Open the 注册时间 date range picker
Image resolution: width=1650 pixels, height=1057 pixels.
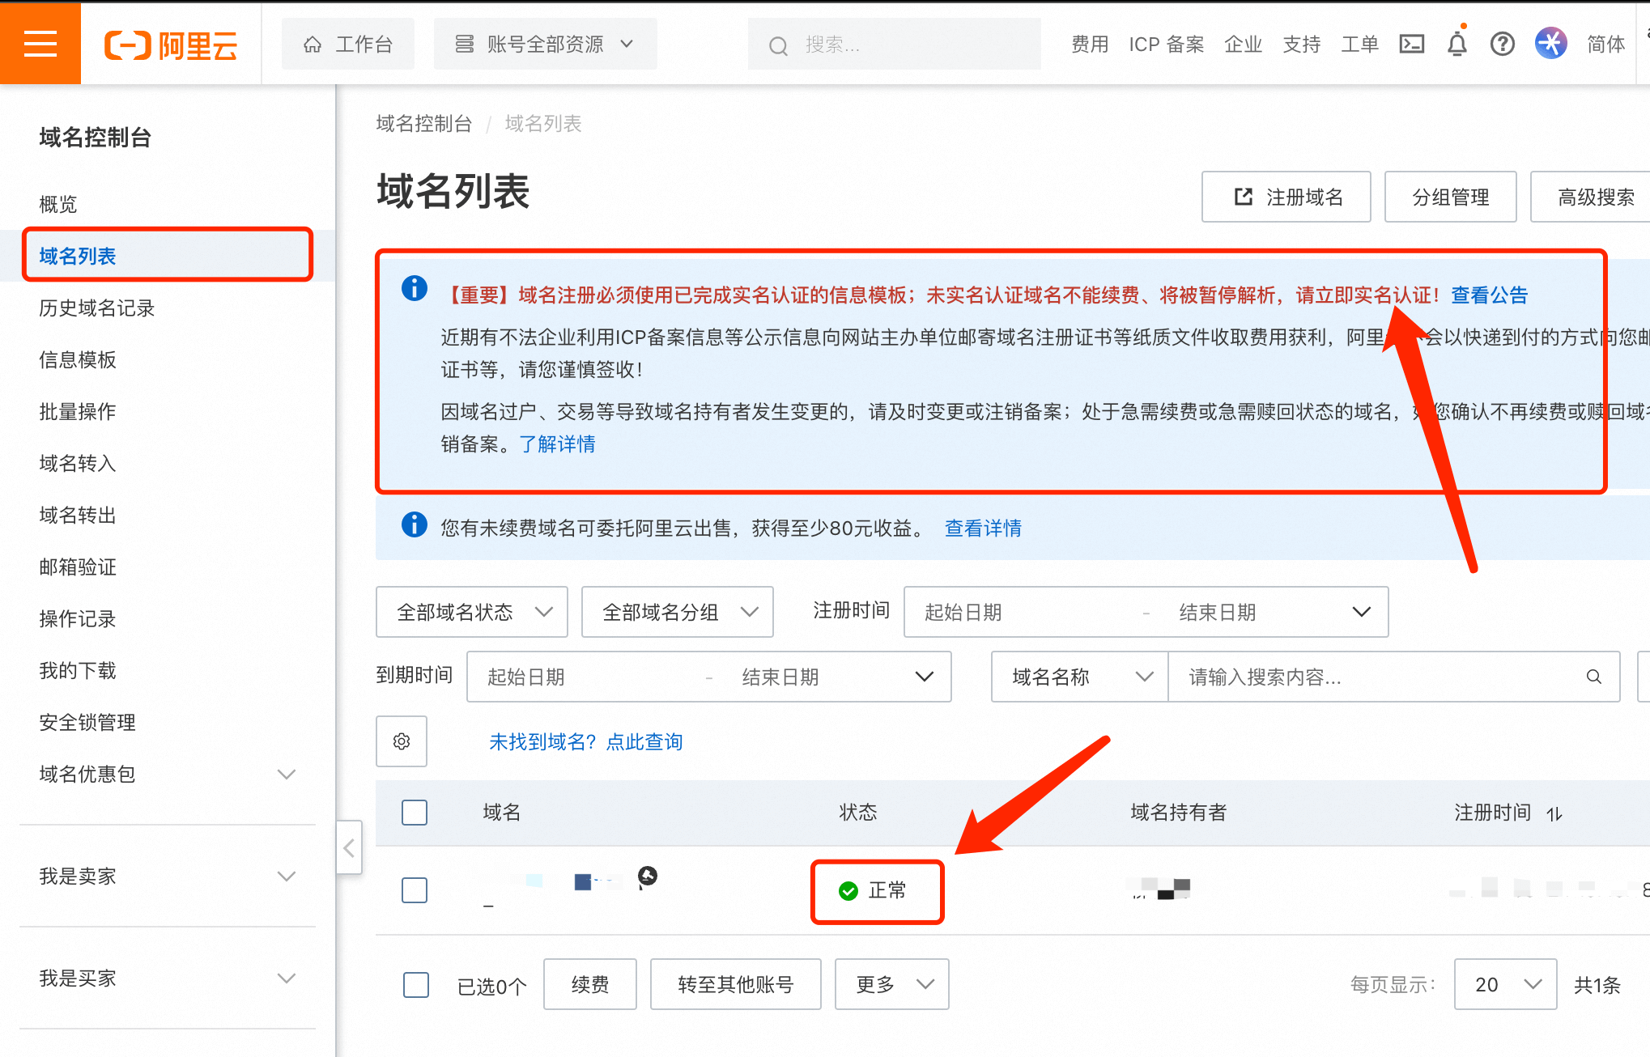[x=1146, y=612]
